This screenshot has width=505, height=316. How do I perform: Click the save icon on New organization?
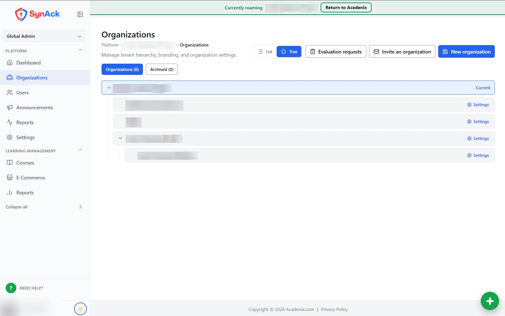point(445,52)
